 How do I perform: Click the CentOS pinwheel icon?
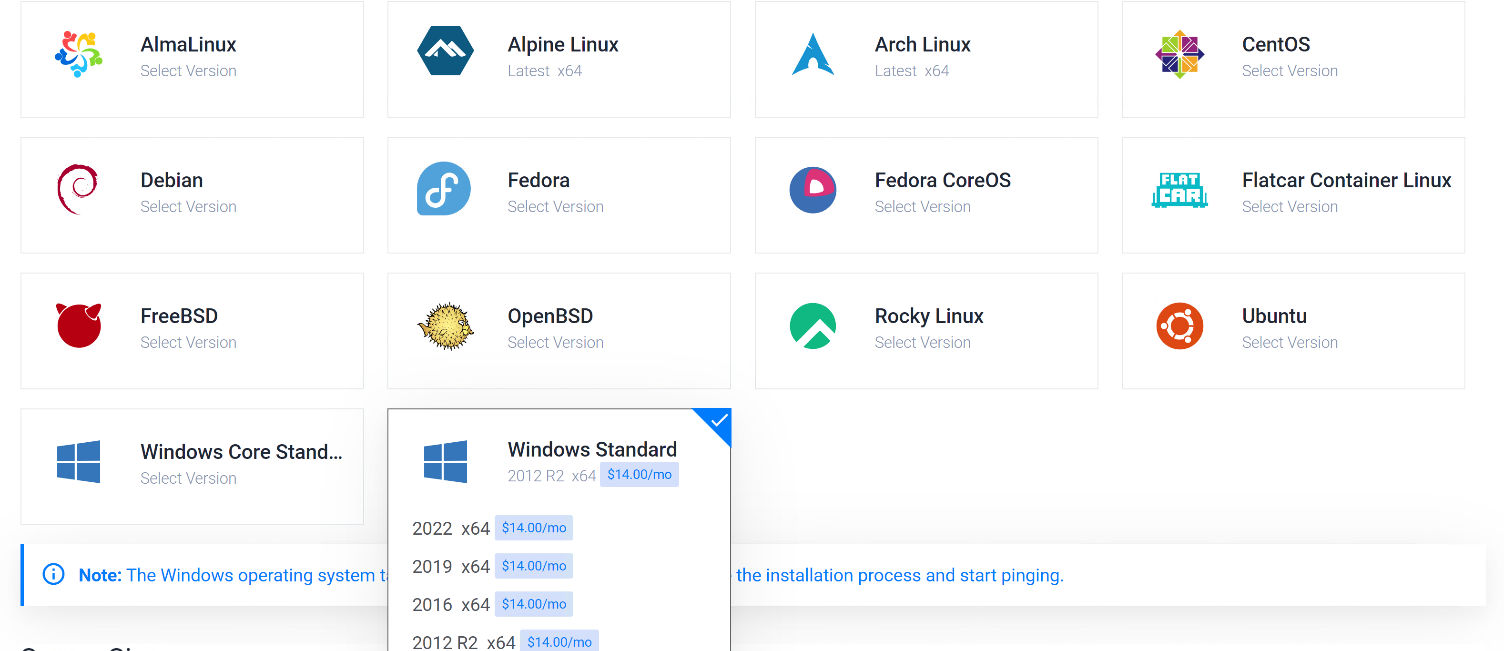pyautogui.click(x=1179, y=55)
